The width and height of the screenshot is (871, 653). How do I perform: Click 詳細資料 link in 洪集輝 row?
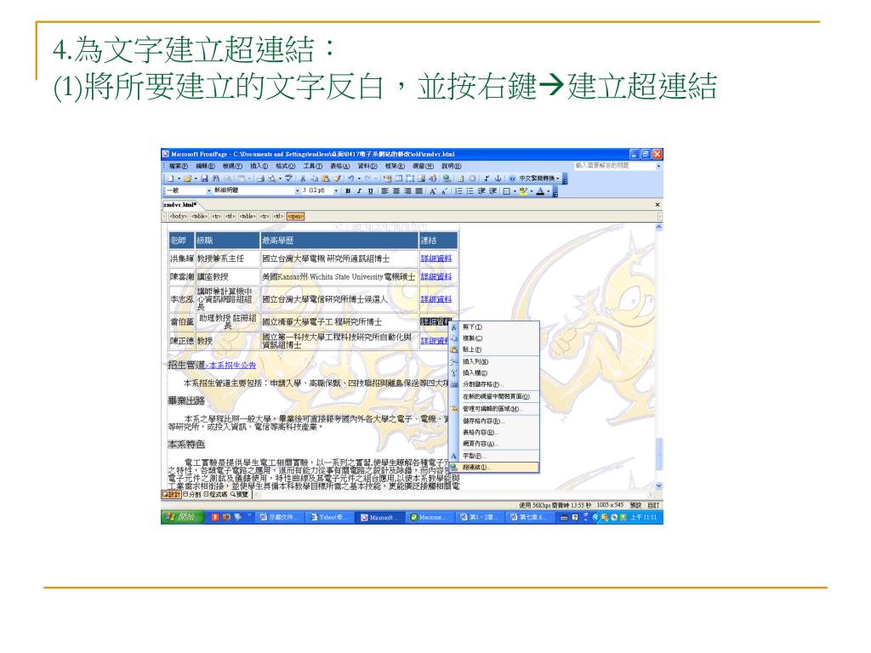(x=436, y=258)
